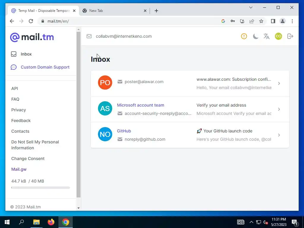This screenshot has width=304, height=228.
Task: Click account-security-noreply address text
Action: click(158, 113)
